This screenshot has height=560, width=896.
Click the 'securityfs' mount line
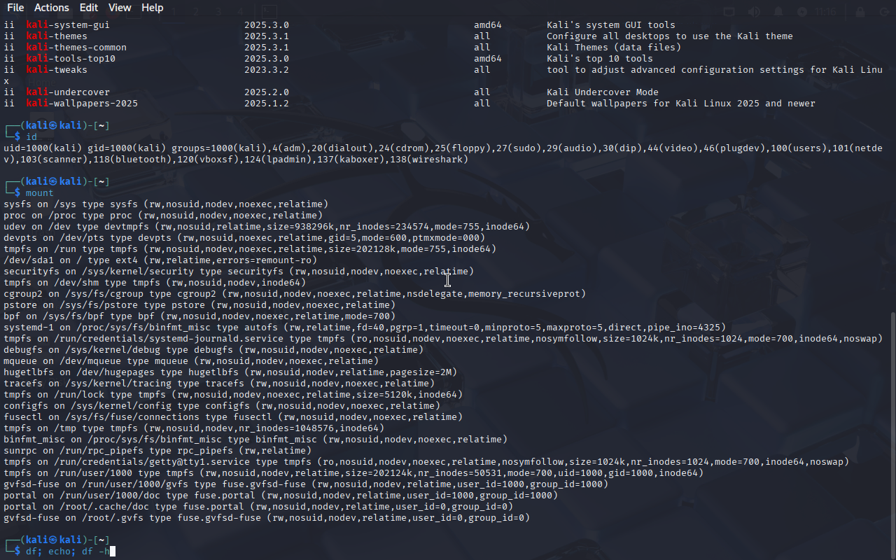pyautogui.click(x=239, y=272)
